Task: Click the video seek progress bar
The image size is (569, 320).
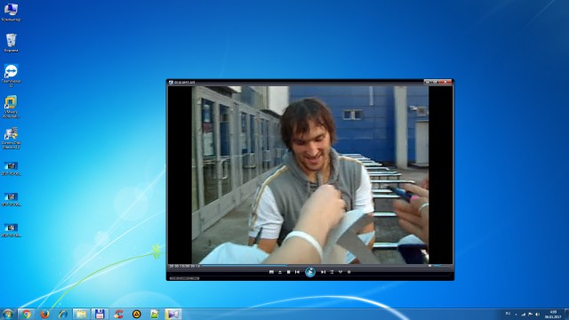Action: pyautogui.click(x=314, y=266)
